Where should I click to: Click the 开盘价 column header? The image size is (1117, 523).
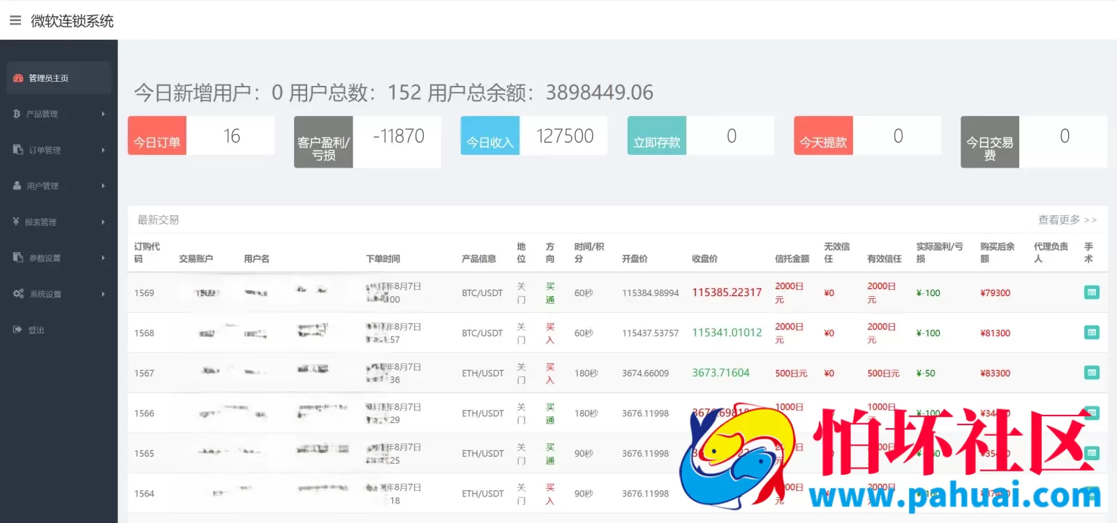[x=635, y=258]
